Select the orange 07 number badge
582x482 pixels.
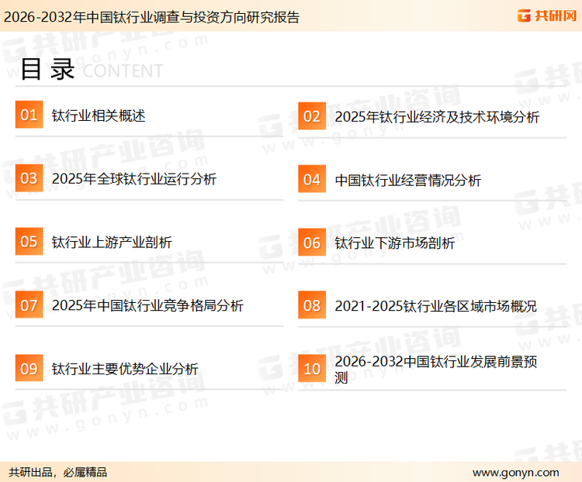pyautogui.click(x=29, y=305)
